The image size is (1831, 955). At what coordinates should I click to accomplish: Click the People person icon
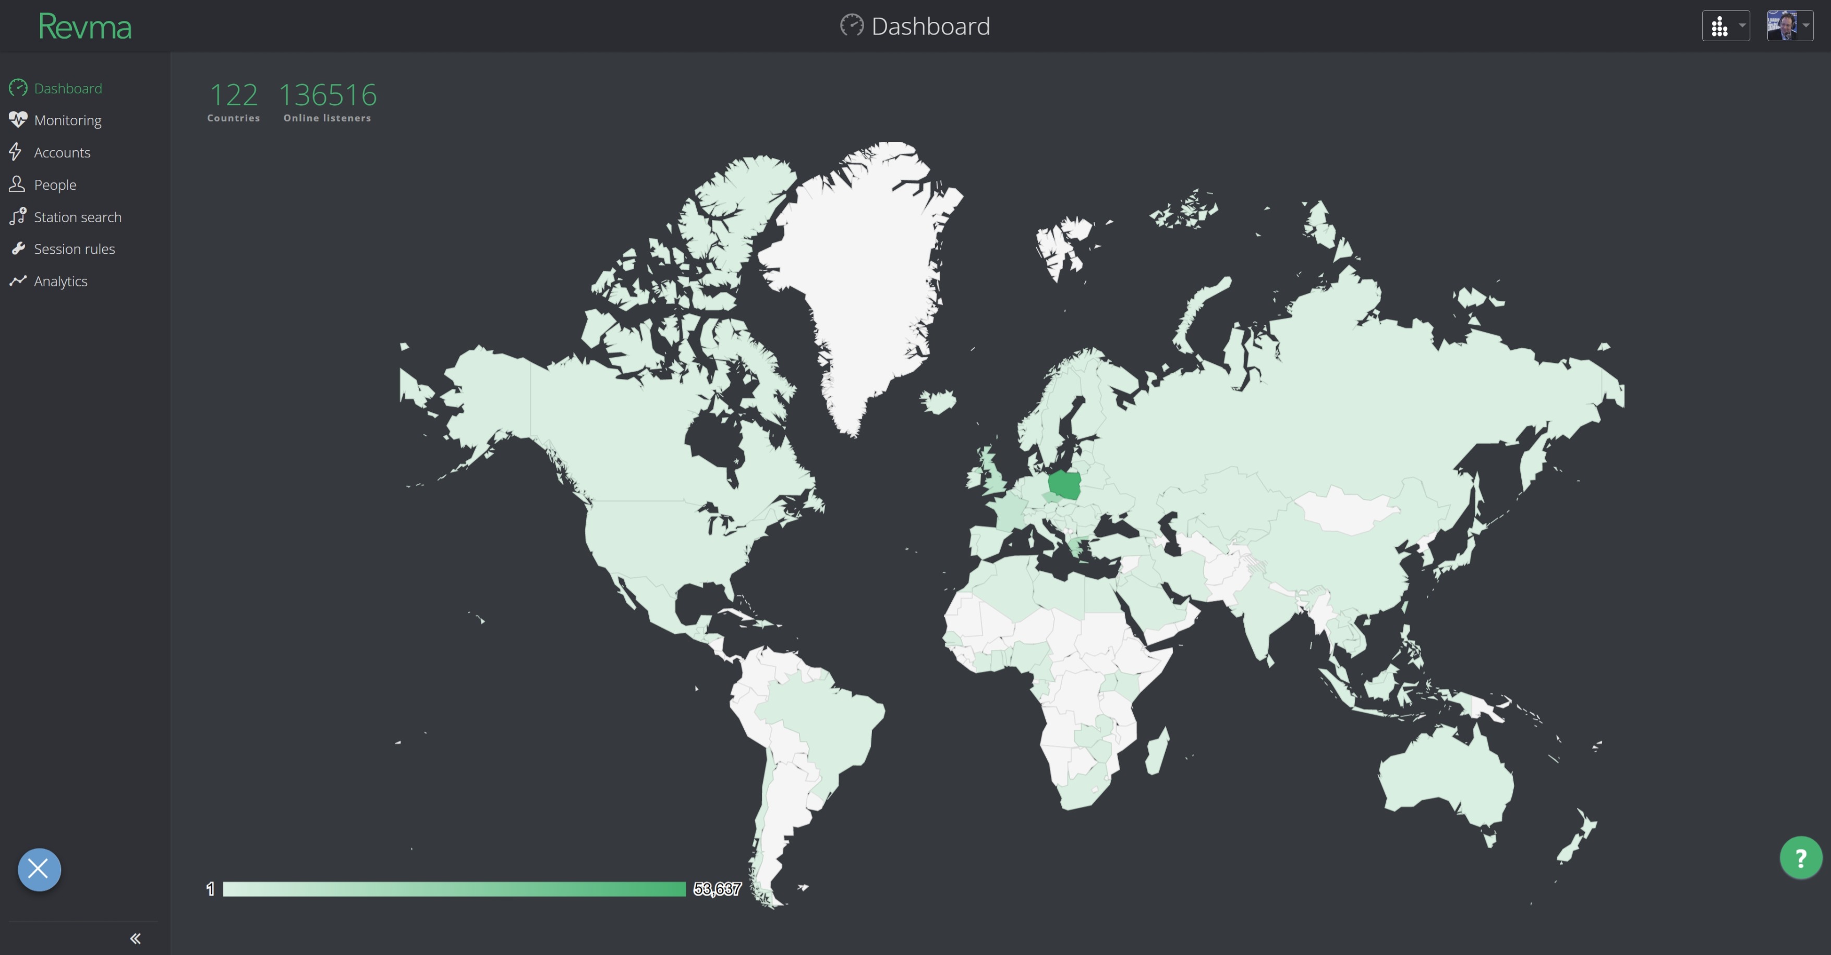(x=17, y=184)
